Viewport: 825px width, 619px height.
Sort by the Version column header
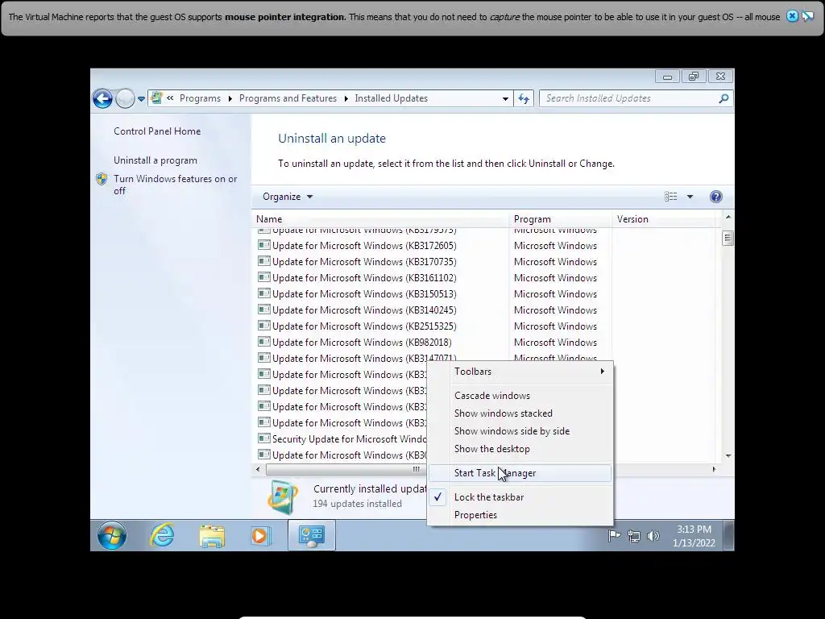(665, 219)
